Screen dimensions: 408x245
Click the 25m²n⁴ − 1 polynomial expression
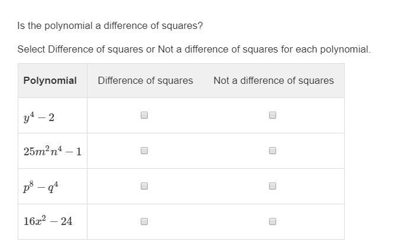pos(53,151)
